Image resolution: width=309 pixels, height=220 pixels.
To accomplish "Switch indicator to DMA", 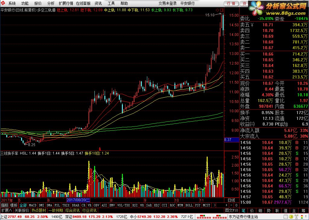I will tap(49, 205).
